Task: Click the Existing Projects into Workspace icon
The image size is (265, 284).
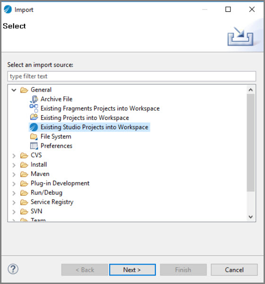Action: (x=34, y=117)
